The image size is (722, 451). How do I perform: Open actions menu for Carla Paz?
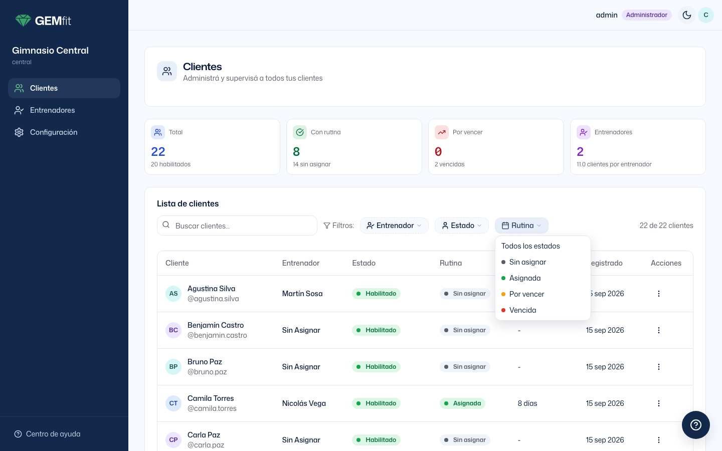pos(659,440)
